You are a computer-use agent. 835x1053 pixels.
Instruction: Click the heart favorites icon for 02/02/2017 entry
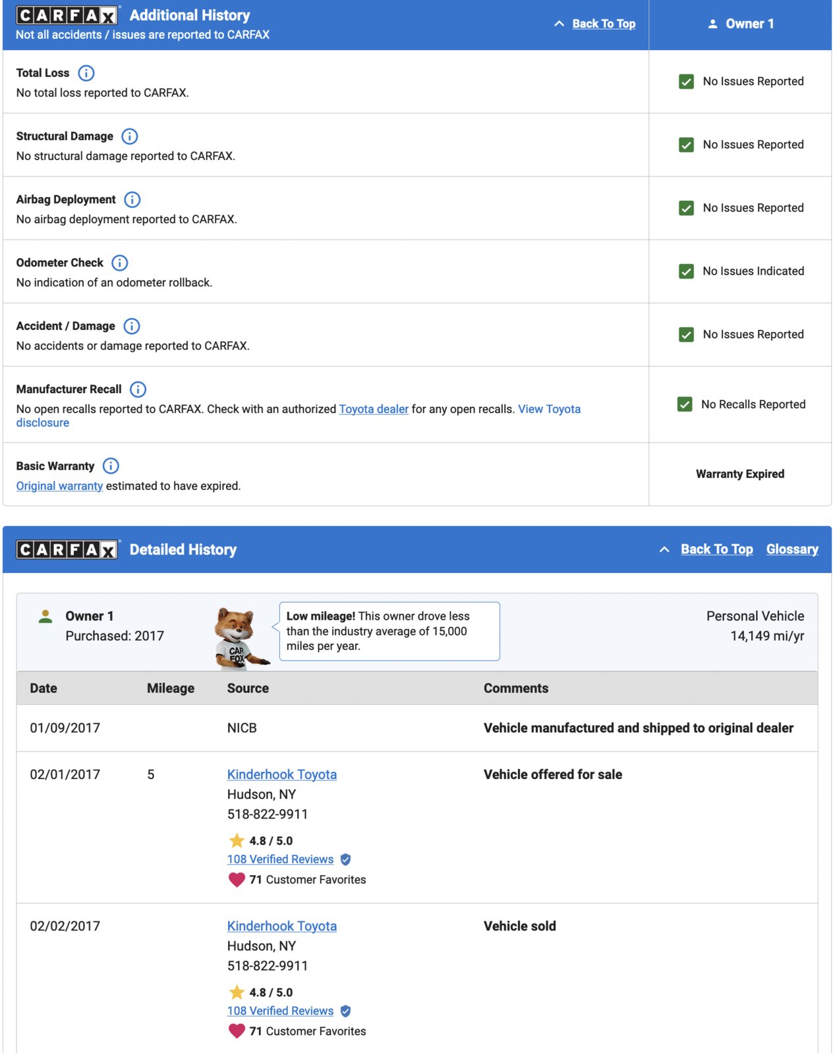[x=237, y=1031]
